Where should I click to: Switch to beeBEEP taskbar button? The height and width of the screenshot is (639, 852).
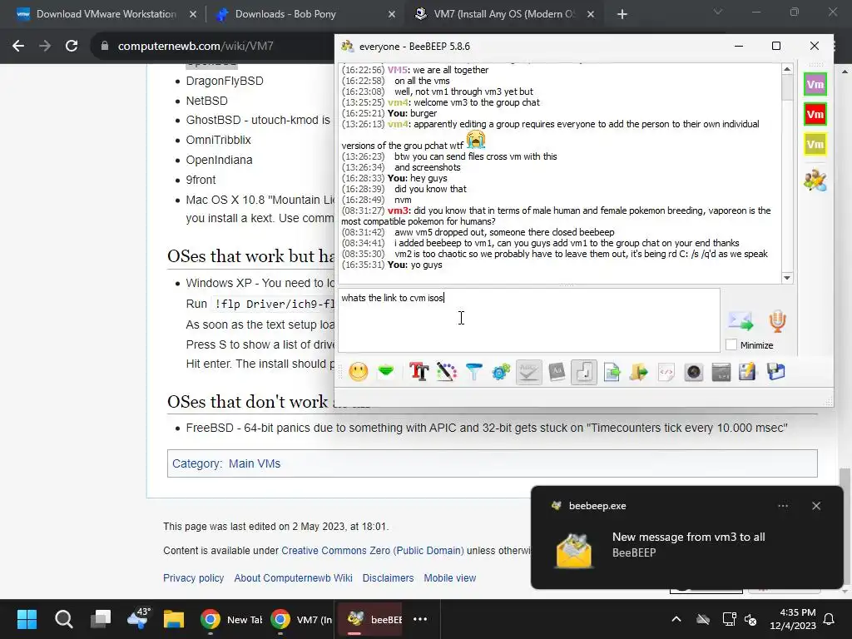(372, 619)
